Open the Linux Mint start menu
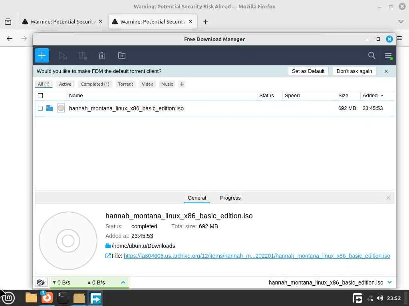The image size is (409, 306). pyautogui.click(x=8, y=298)
